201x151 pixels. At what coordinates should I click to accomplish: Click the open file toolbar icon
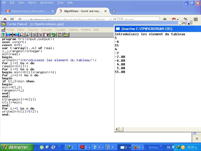click(x=9, y=35)
